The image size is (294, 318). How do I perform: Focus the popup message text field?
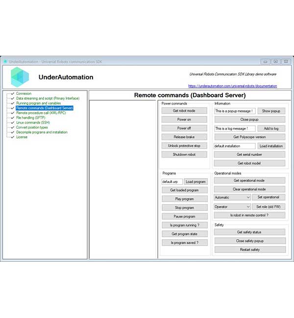(x=235, y=111)
